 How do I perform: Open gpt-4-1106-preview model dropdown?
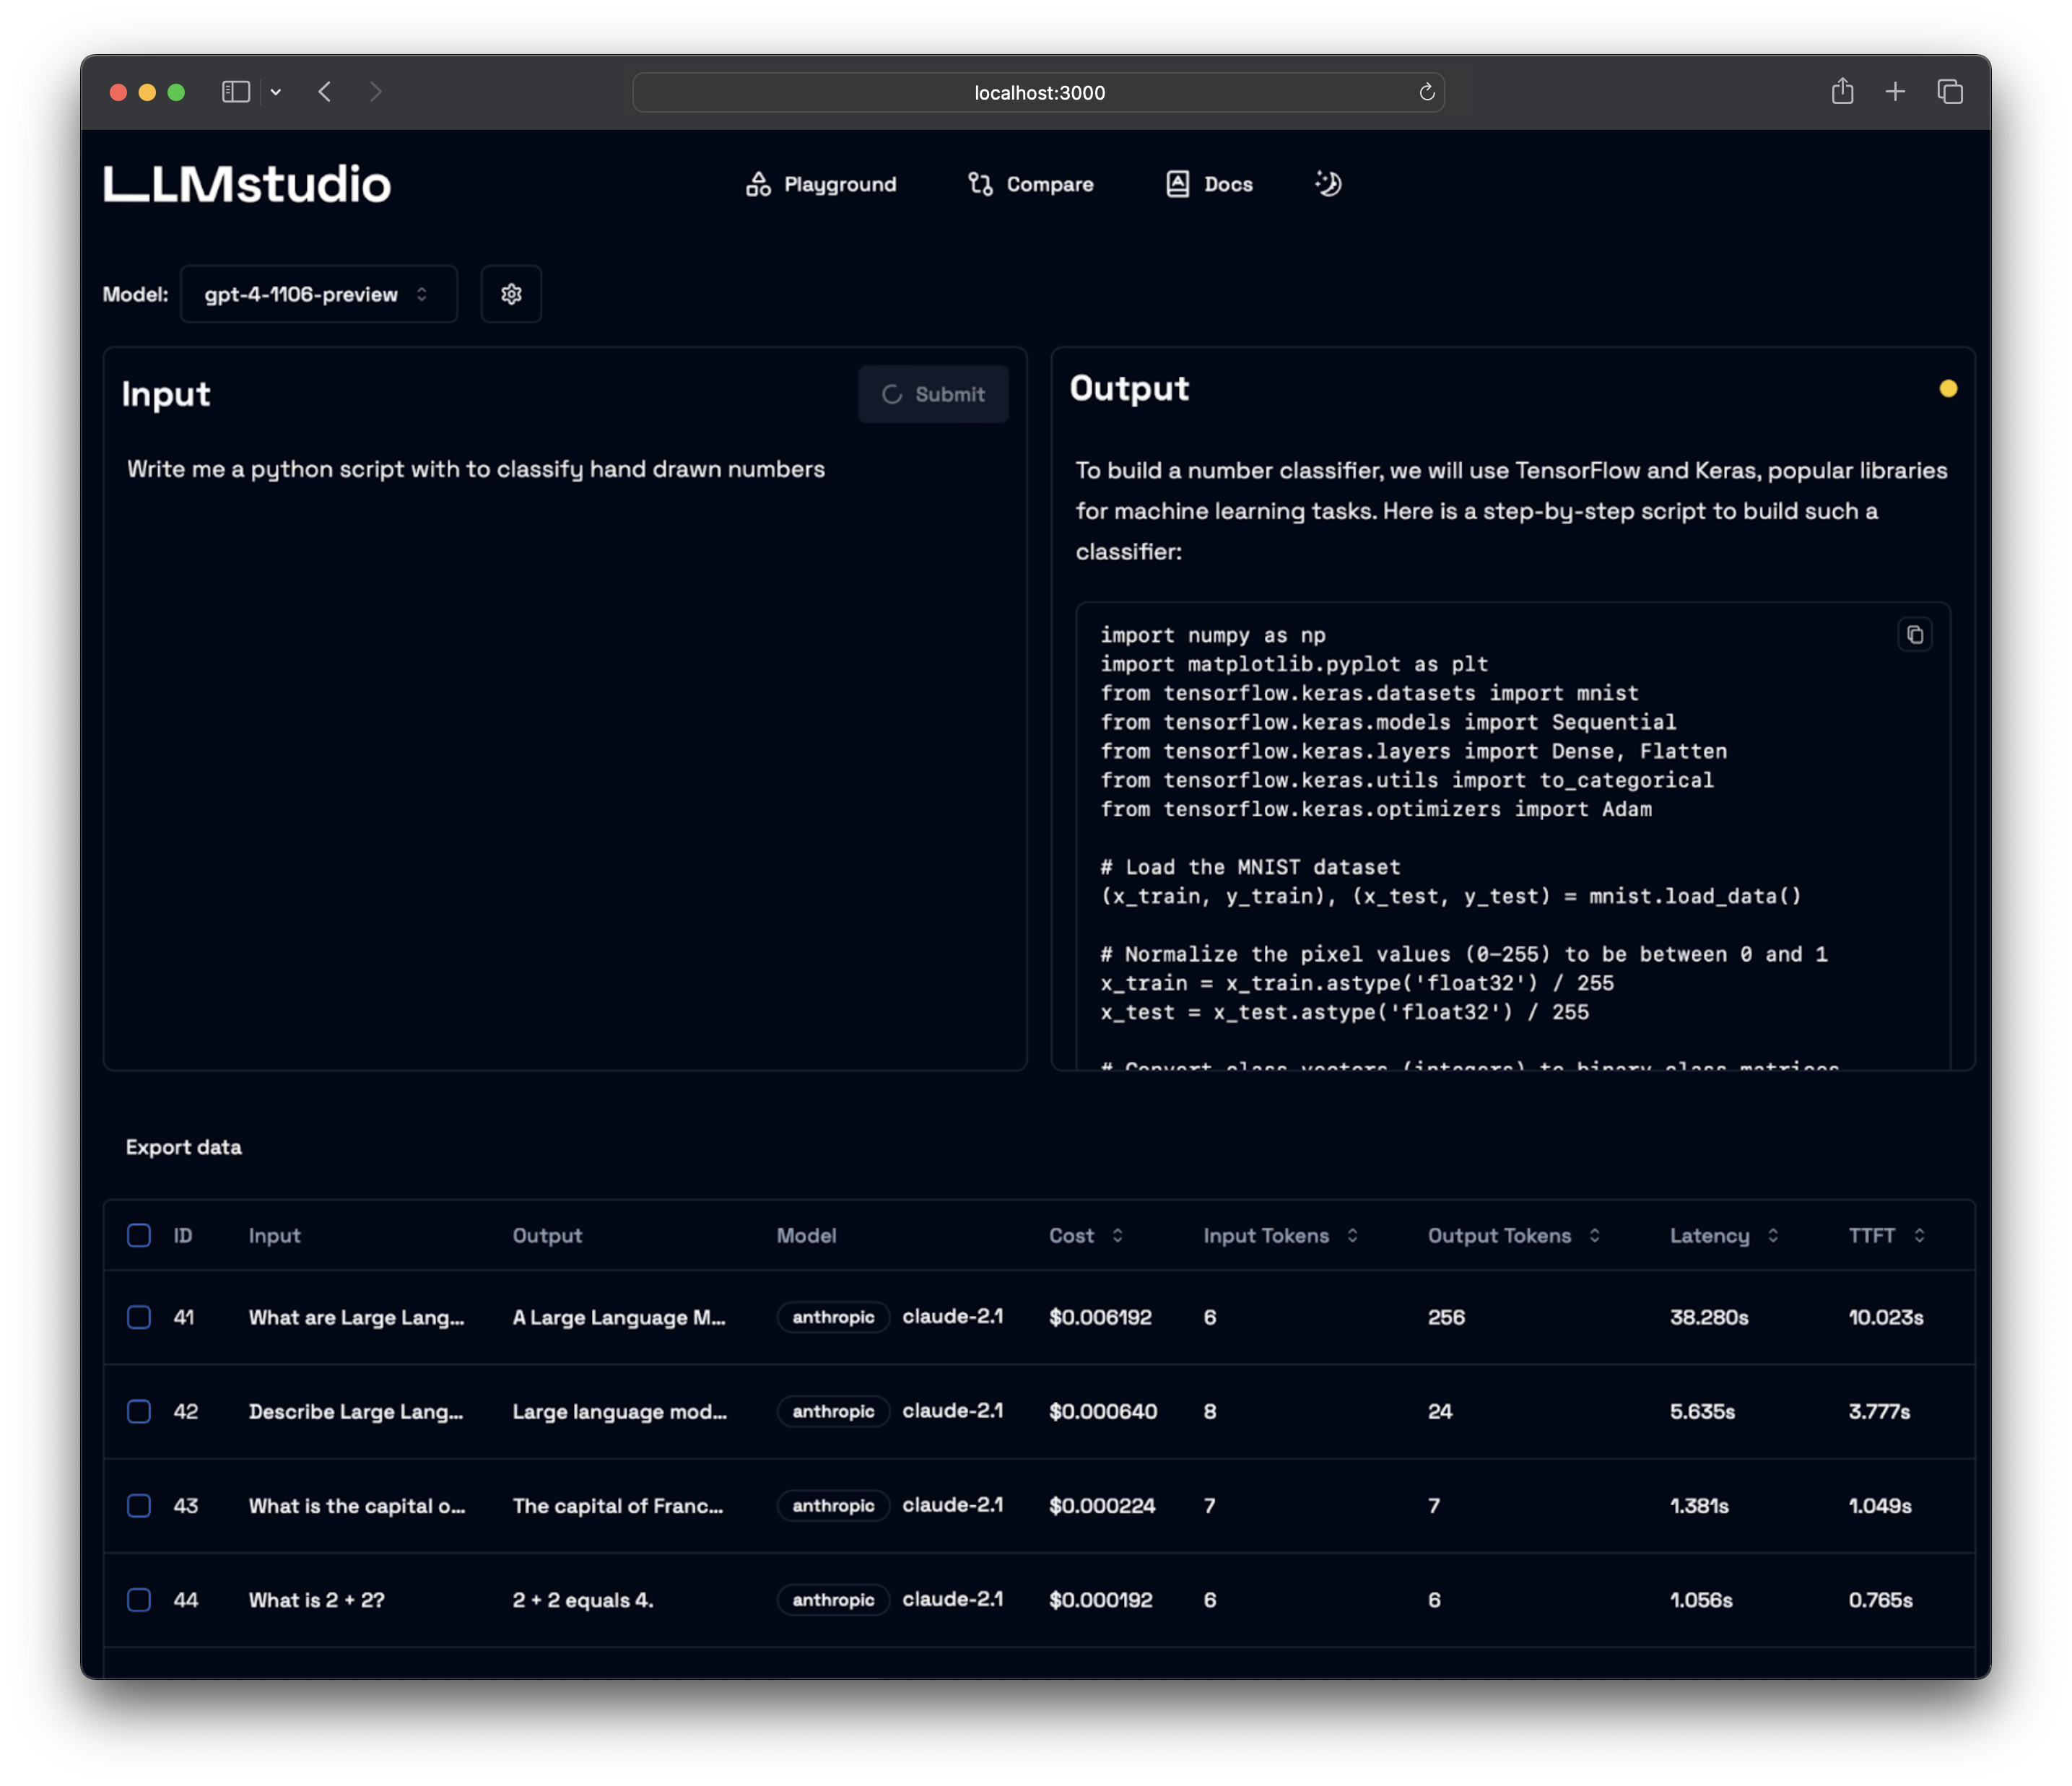318,294
